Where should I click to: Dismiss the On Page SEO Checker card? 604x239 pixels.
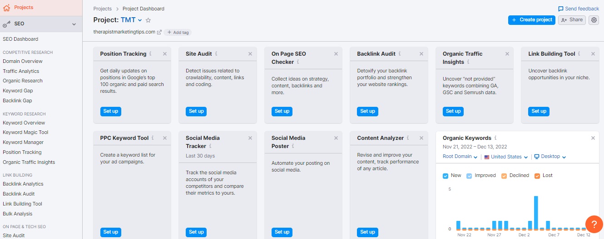(x=336, y=54)
